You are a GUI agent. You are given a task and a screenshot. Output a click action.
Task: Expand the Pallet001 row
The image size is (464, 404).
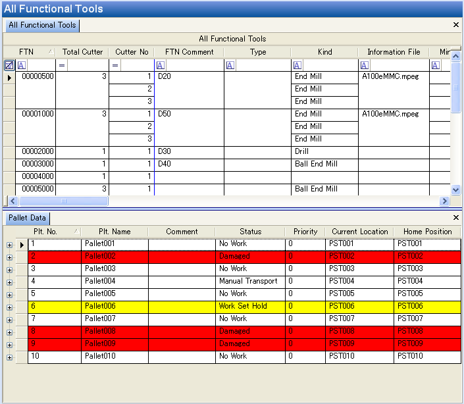9,245
